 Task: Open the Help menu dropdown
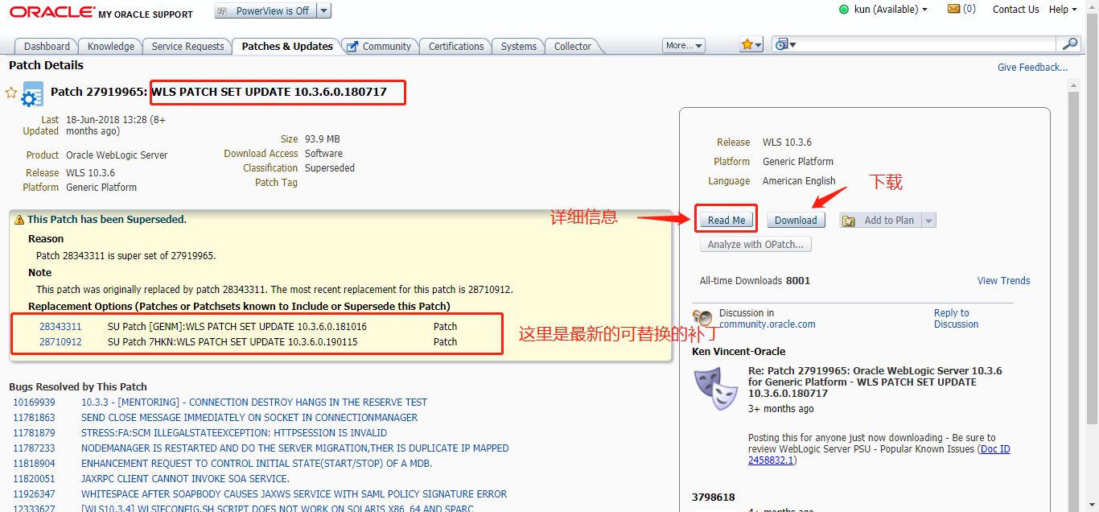click(1063, 10)
